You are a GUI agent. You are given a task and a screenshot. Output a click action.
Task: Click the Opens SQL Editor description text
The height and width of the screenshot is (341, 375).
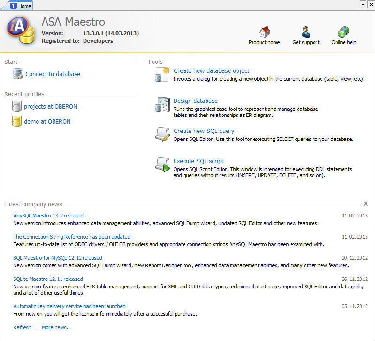(263, 139)
